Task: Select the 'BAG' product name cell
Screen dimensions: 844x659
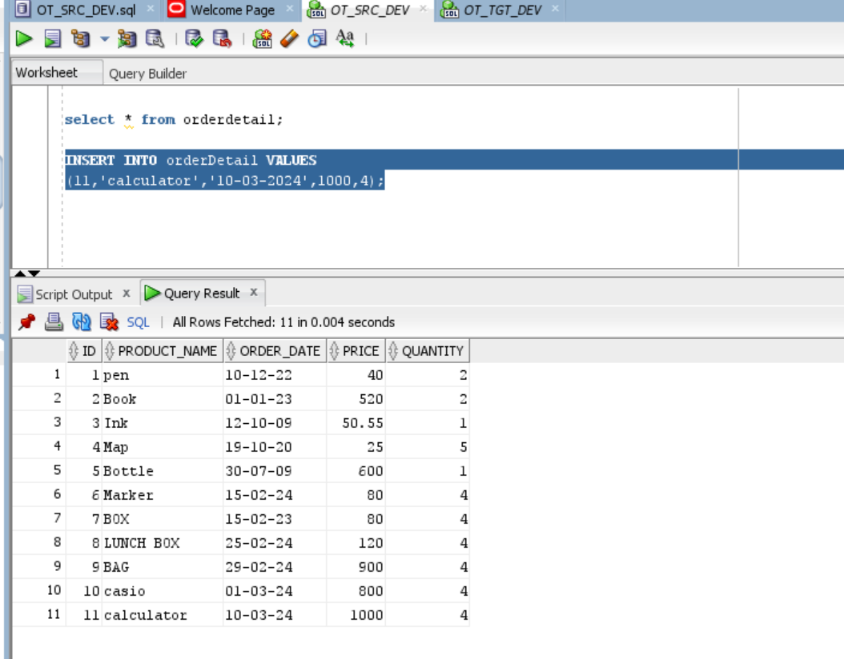Action: tap(163, 566)
